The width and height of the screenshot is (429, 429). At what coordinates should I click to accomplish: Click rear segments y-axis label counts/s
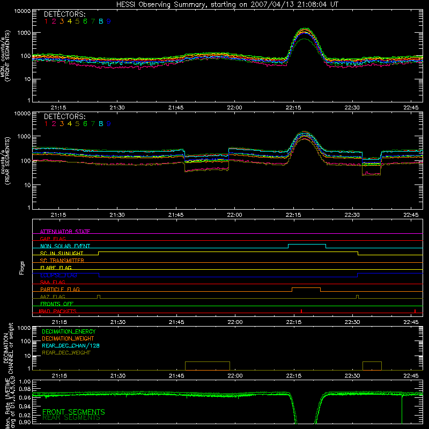click(x=3, y=161)
